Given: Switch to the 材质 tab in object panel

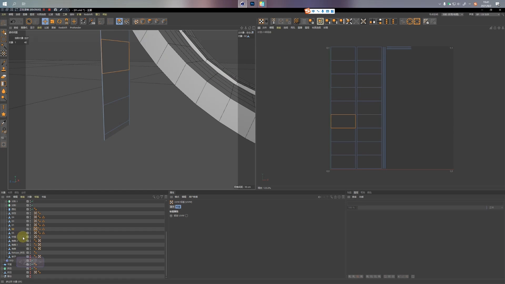Looking at the screenshot, I should [10, 192].
